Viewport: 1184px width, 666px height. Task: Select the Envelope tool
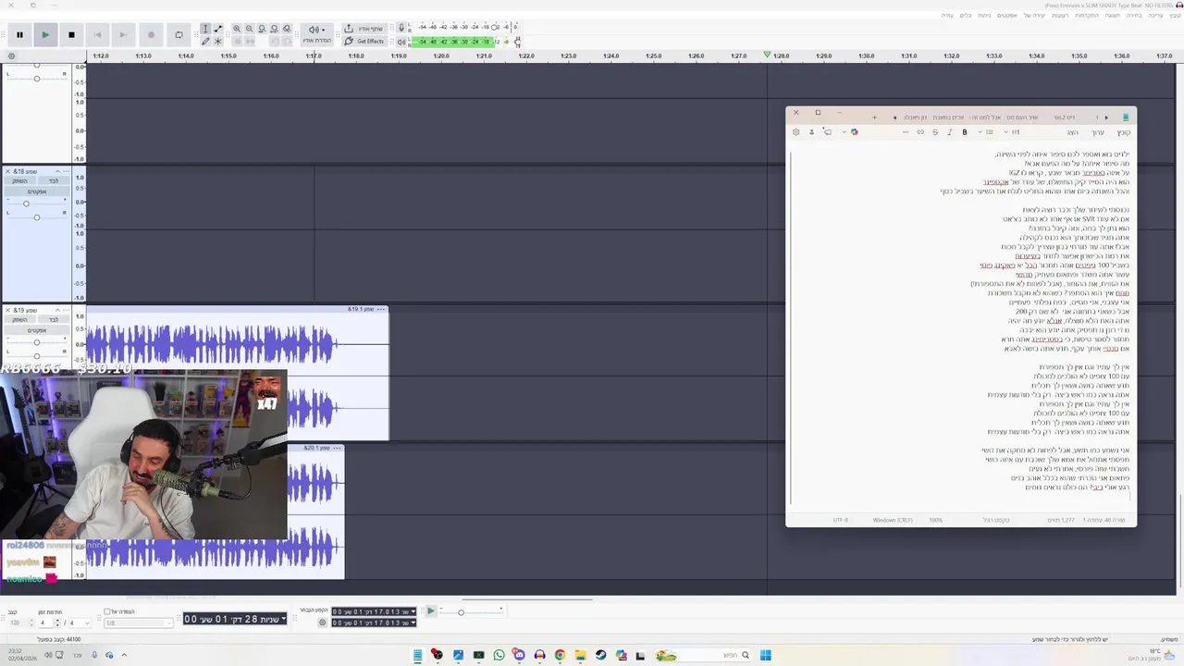click(x=218, y=29)
